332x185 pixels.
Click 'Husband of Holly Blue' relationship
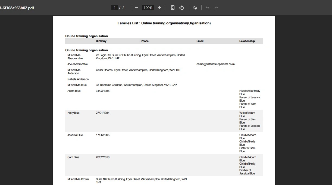tap(250, 92)
